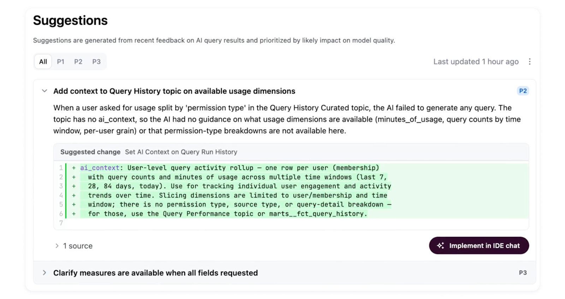This screenshot has height=299, width=565.
Task: Switch to the P2 priority tab
Action: [x=78, y=62]
